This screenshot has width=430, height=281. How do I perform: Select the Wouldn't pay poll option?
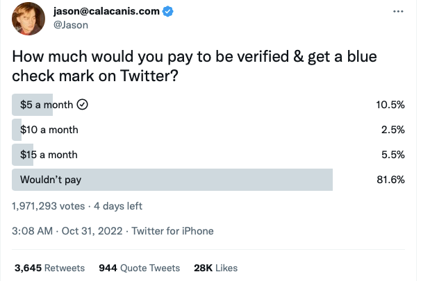tap(51, 180)
